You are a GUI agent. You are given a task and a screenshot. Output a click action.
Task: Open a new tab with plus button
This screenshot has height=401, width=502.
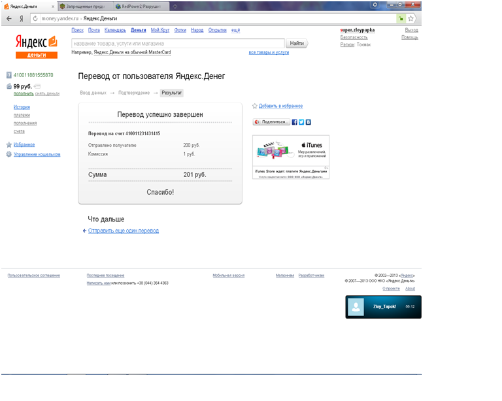175,7
